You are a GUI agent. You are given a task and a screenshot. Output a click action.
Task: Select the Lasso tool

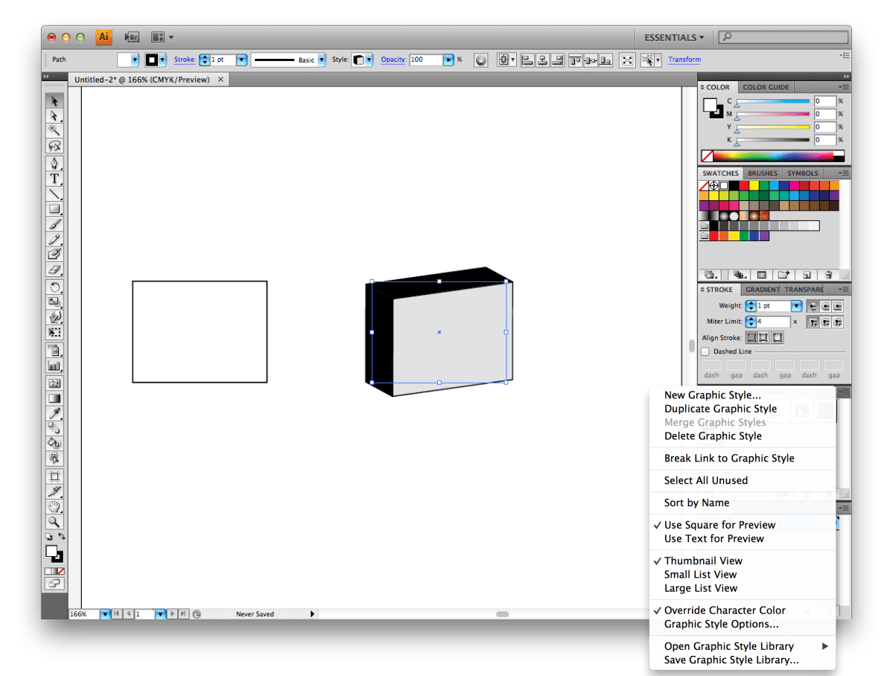pos(54,146)
